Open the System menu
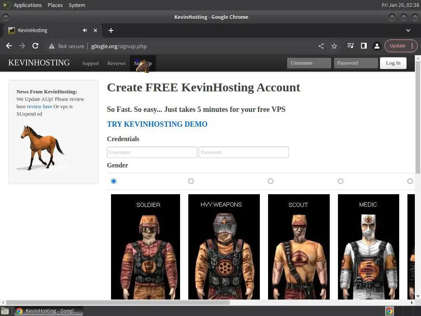 click(77, 5)
